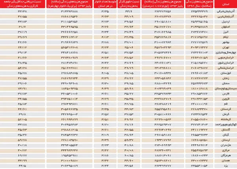Select the 'سمنان' province cell
Image resolution: width=237 pixels, height=169 pixels.
tap(226, 83)
